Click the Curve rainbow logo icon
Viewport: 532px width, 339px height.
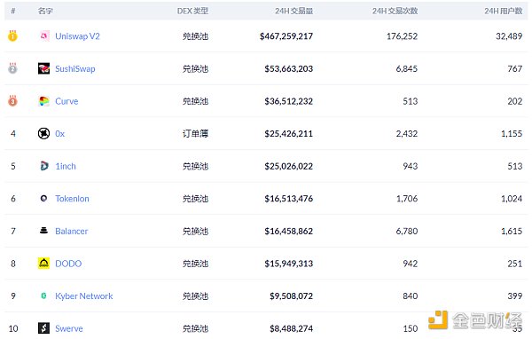tap(43, 101)
